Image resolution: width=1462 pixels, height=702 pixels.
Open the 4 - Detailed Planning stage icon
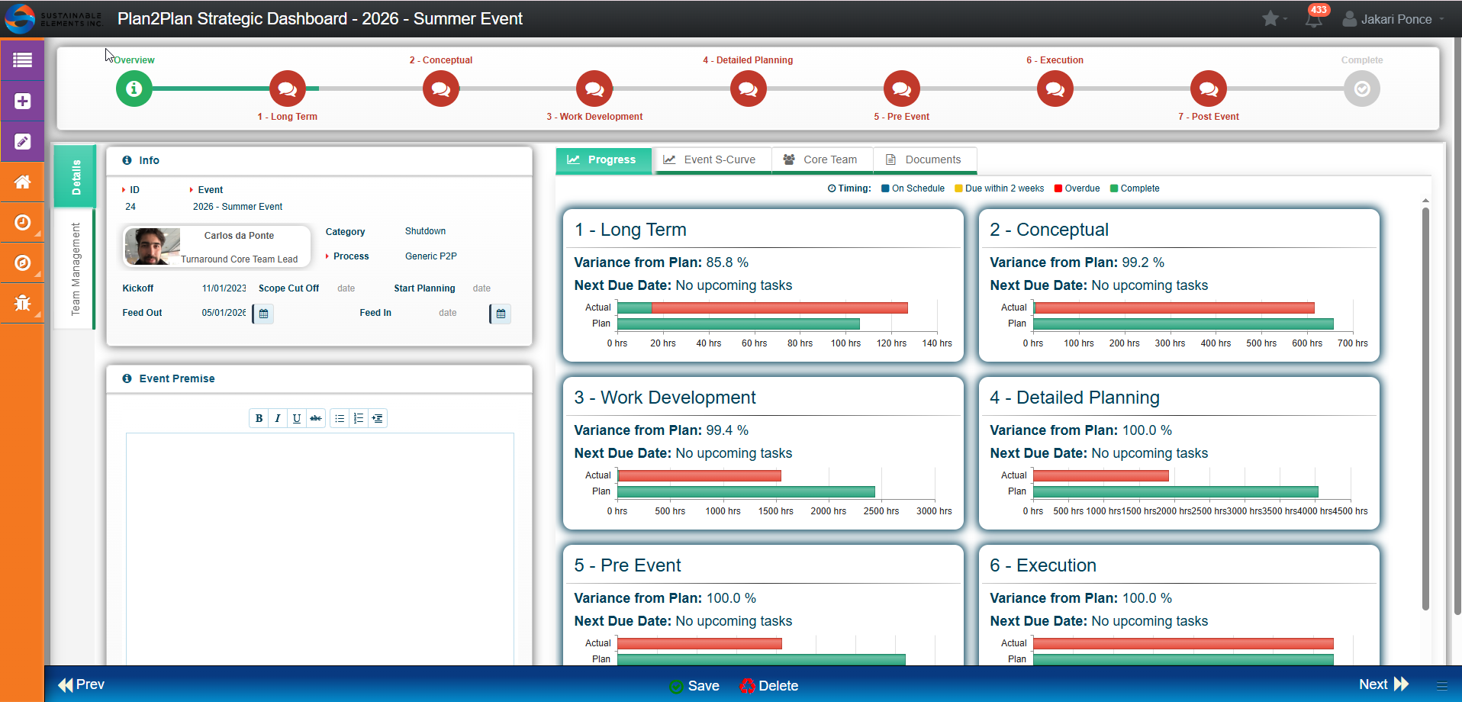(x=749, y=89)
